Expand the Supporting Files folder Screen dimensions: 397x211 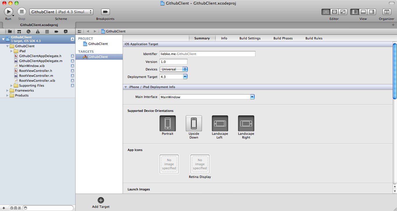click(x=12, y=86)
